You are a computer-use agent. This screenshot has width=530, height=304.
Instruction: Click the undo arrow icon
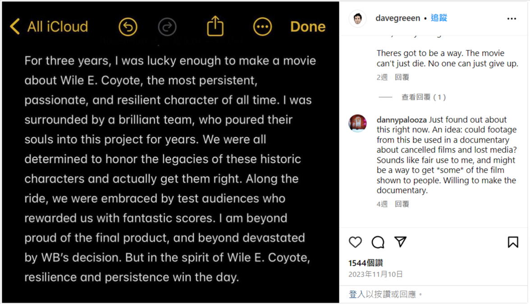tap(128, 27)
